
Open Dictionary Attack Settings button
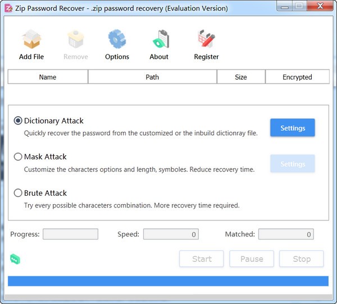292,128
